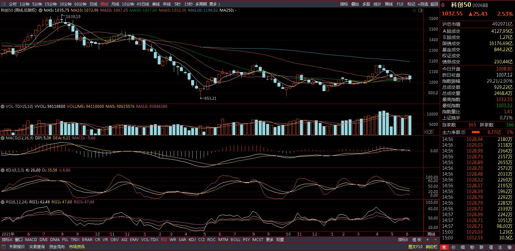Viewport: 515px width, 251px height.
Task: Expand 更多 indicators in the bottom indicator bar
Action: (269, 240)
